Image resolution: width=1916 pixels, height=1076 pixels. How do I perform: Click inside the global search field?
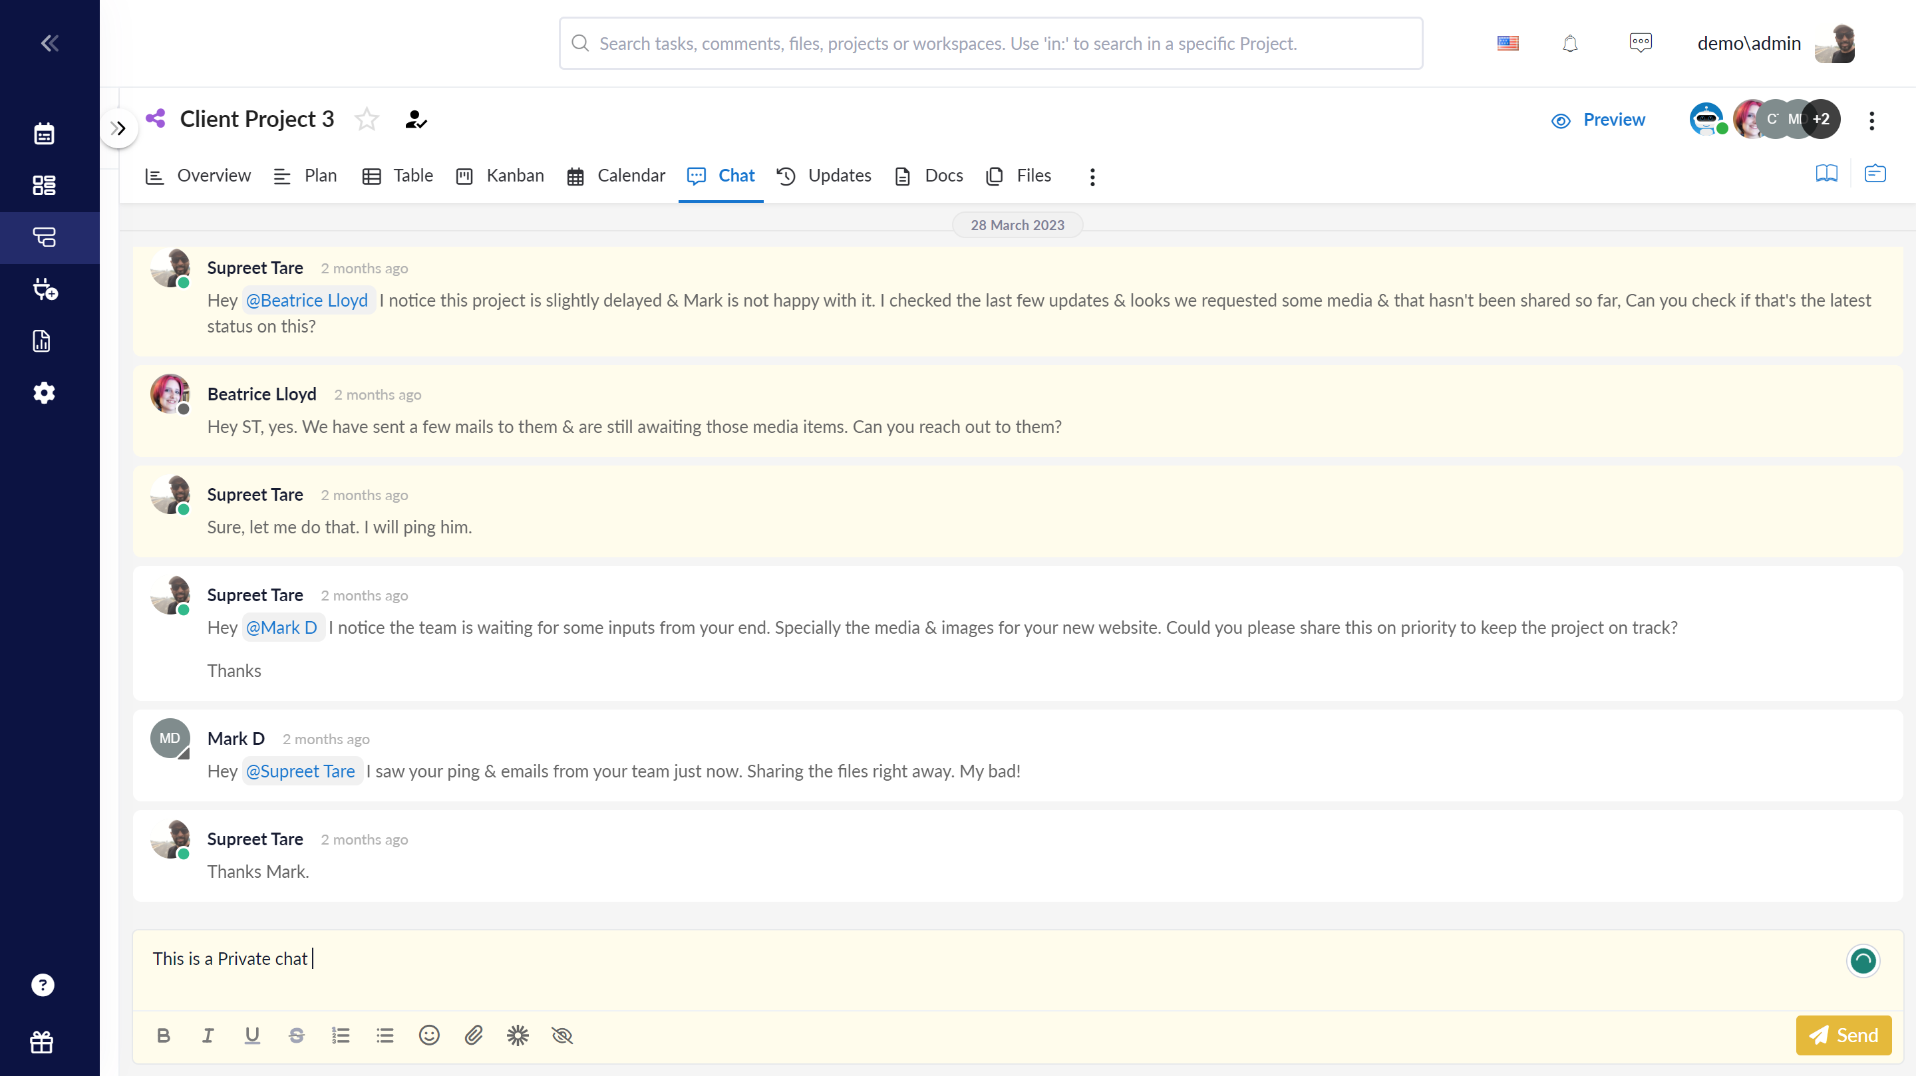(x=991, y=43)
